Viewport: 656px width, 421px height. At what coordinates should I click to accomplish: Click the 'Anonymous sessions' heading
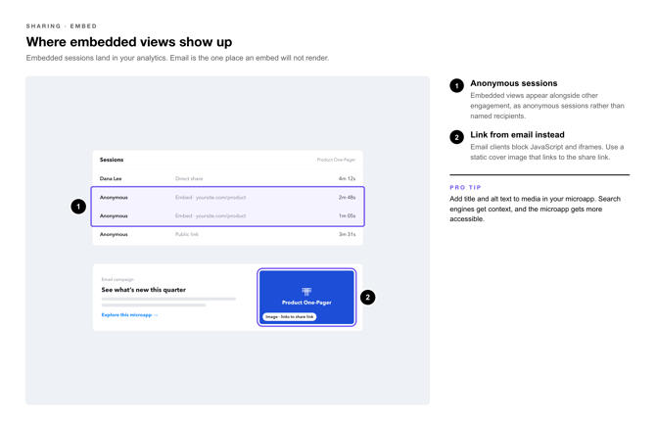[514, 83]
